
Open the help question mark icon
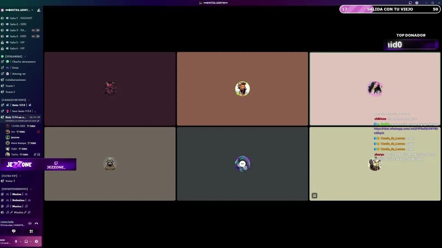pos(417,3)
